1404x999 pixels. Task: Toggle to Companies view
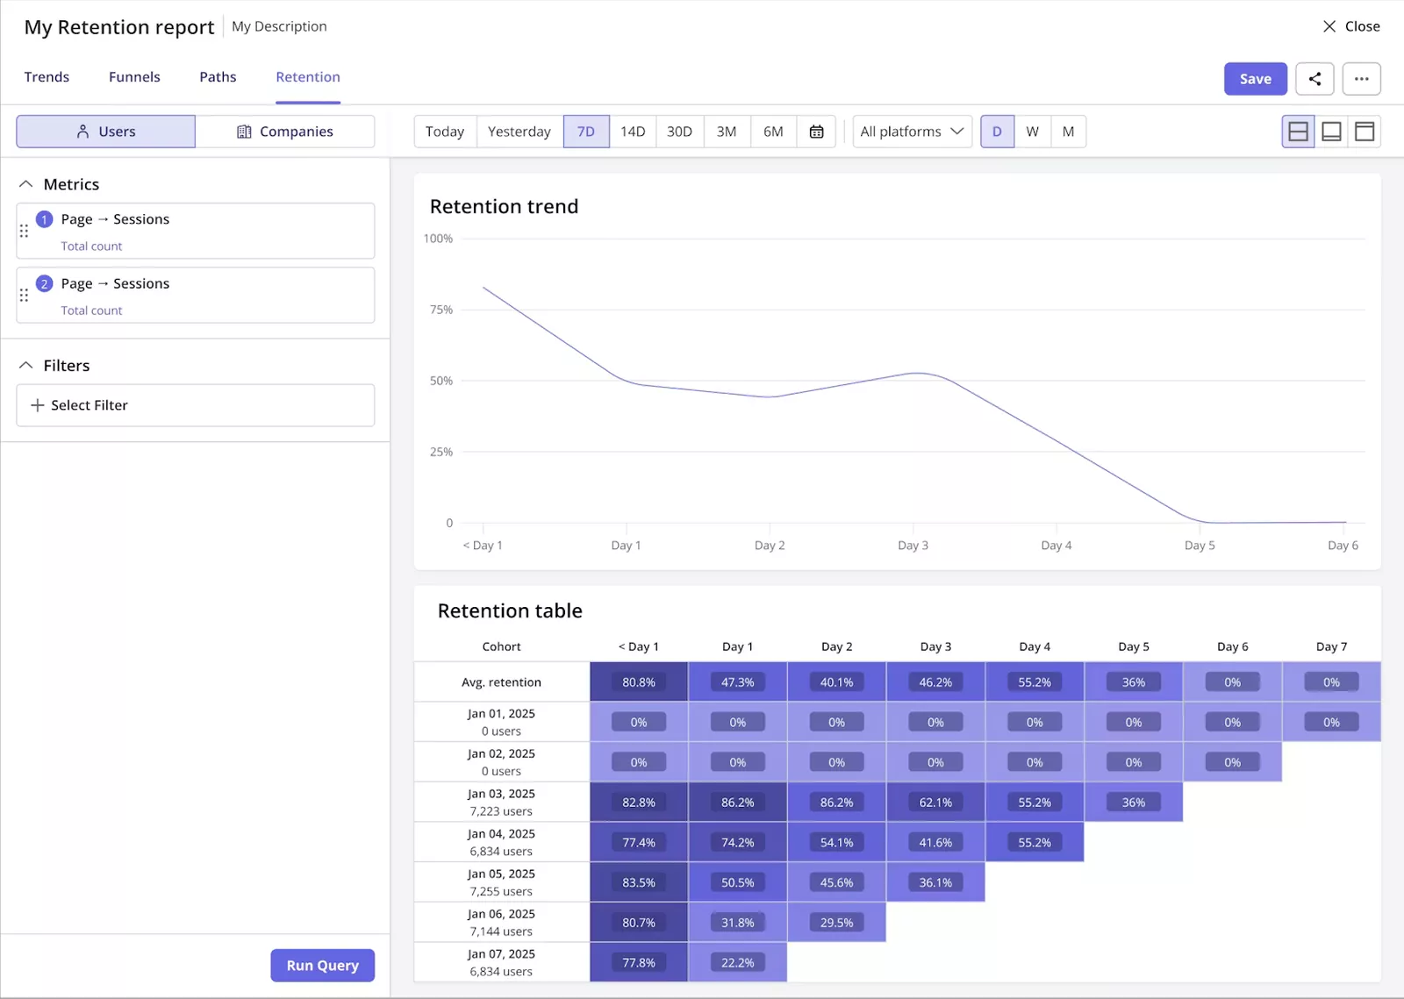(x=285, y=132)
